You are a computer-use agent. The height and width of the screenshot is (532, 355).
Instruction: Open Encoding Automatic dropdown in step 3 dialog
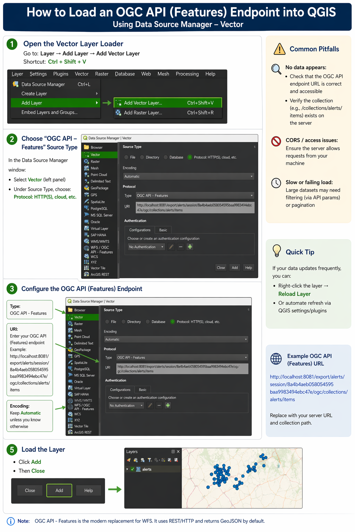176,339
